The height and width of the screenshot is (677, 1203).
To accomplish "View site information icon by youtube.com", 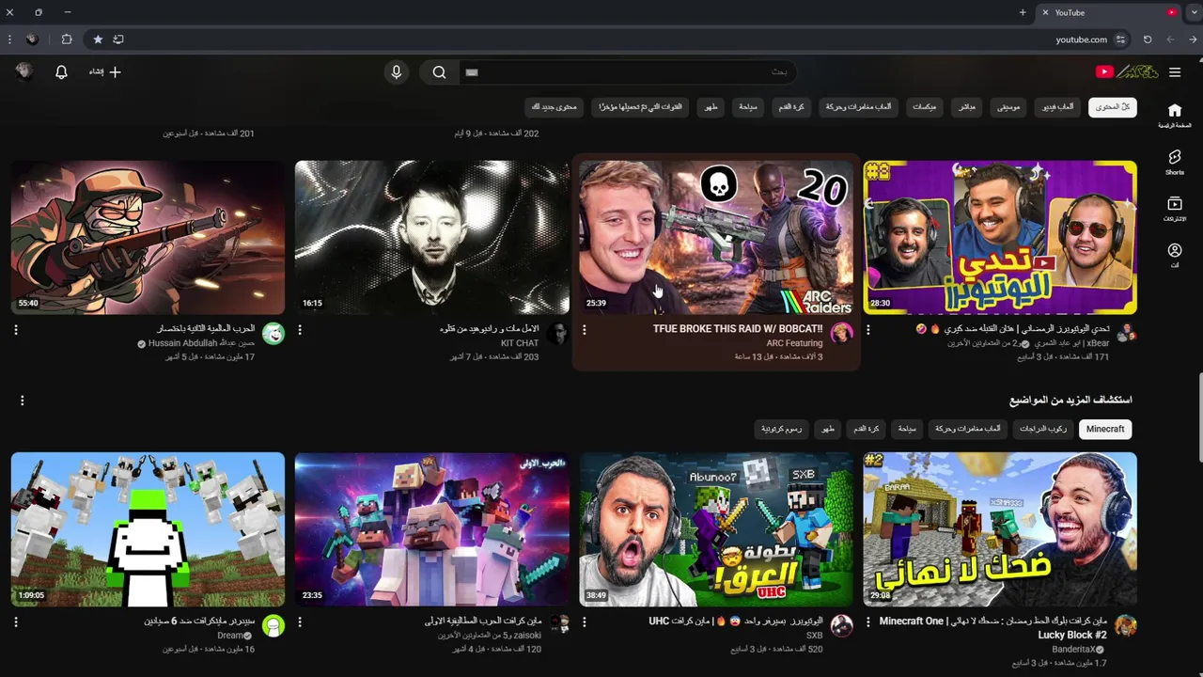I will (x=1120, y=39).
